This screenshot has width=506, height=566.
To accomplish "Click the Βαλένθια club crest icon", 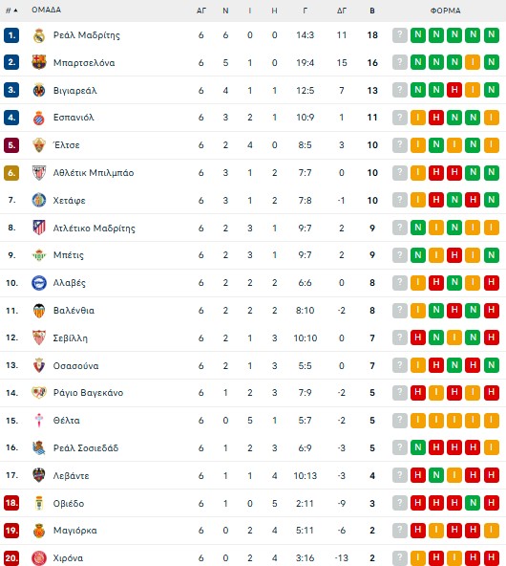I will click(39, 311).
